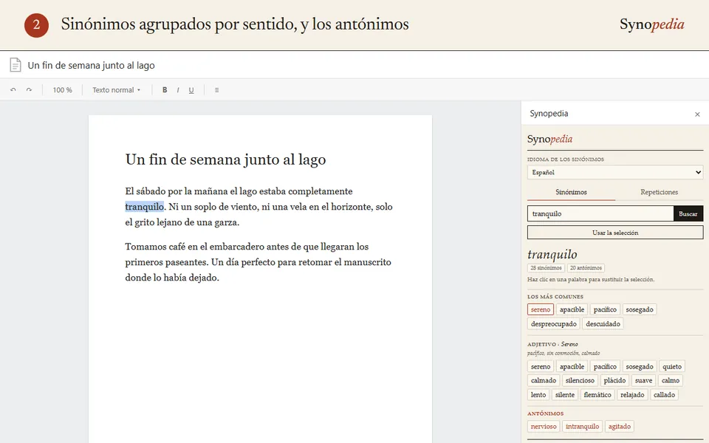Replace selection with suave
The image size is (709, 443).
(x=643, y=381)
